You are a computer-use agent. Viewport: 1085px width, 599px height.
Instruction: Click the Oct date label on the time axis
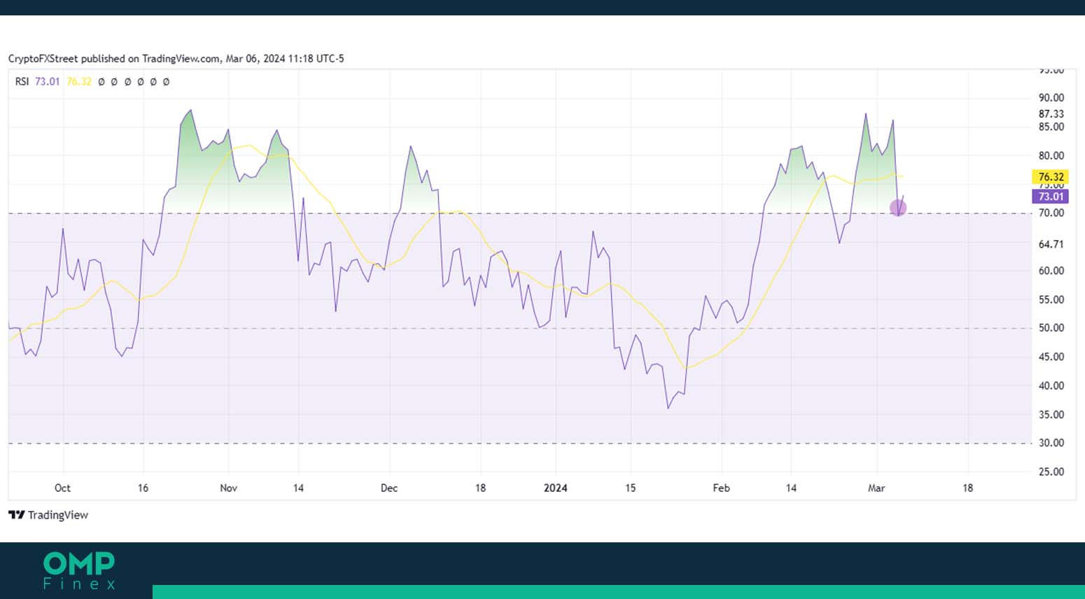62,488
